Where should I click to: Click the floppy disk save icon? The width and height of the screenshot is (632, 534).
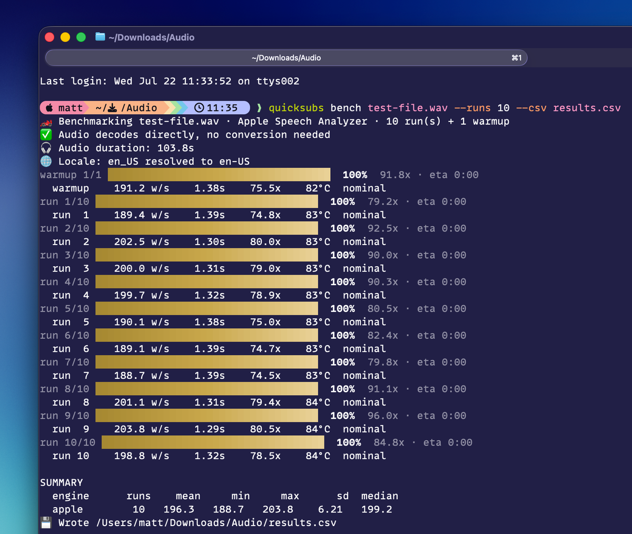point(46,522)
